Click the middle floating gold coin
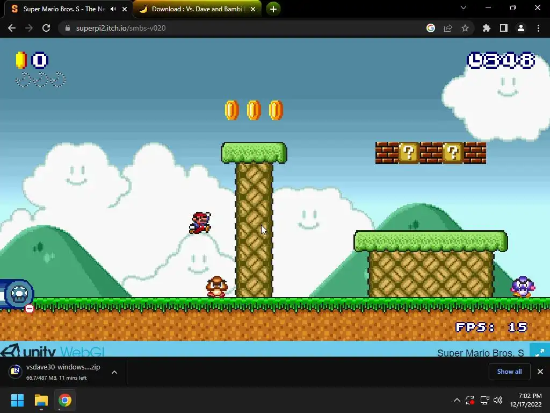 pyautogui.click(x=254, y=110)
